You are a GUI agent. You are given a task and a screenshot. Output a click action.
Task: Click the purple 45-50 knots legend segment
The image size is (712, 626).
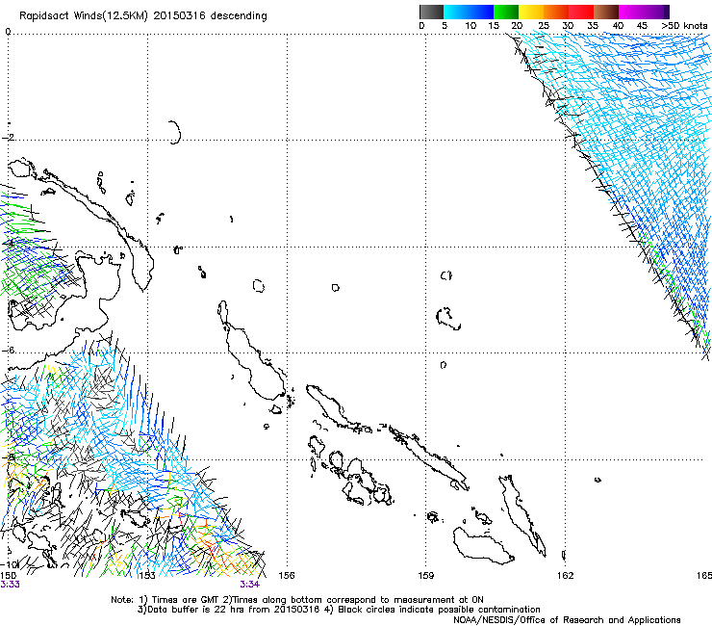[655, 12]
